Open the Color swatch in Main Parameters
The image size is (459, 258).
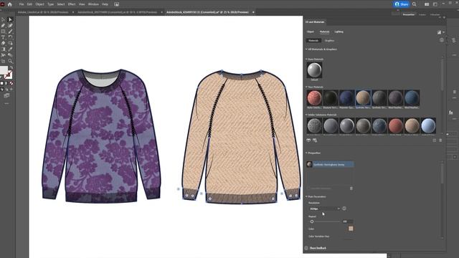point(351,229)
